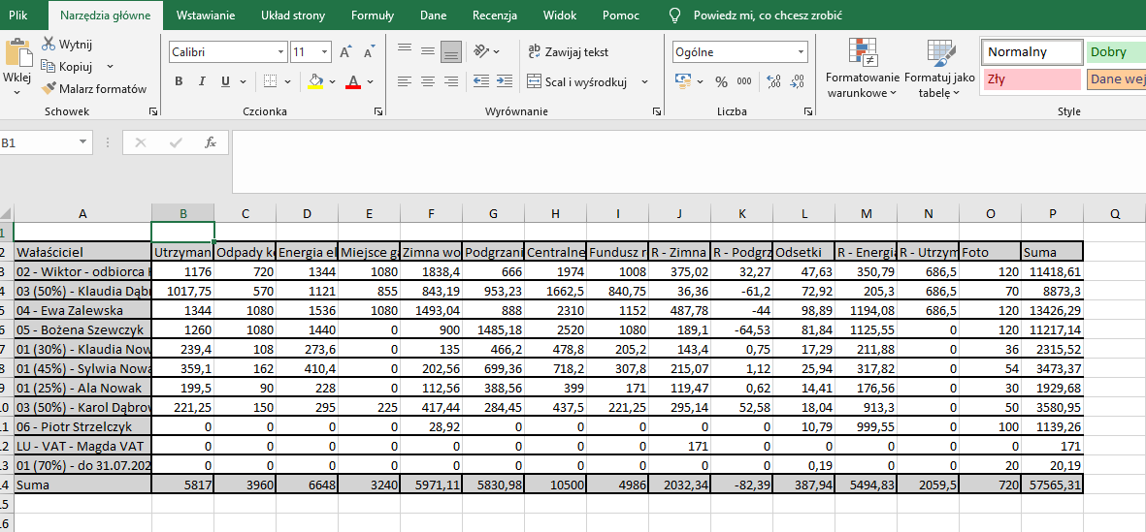This screenshot has height=532, width=1146.
Task: Click the increase indent icon
Action: 505,82
